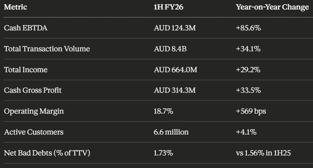Screen dimensions: 313x168
Task: Click the AUD 314.3M value
Action: tap(175, 91)
